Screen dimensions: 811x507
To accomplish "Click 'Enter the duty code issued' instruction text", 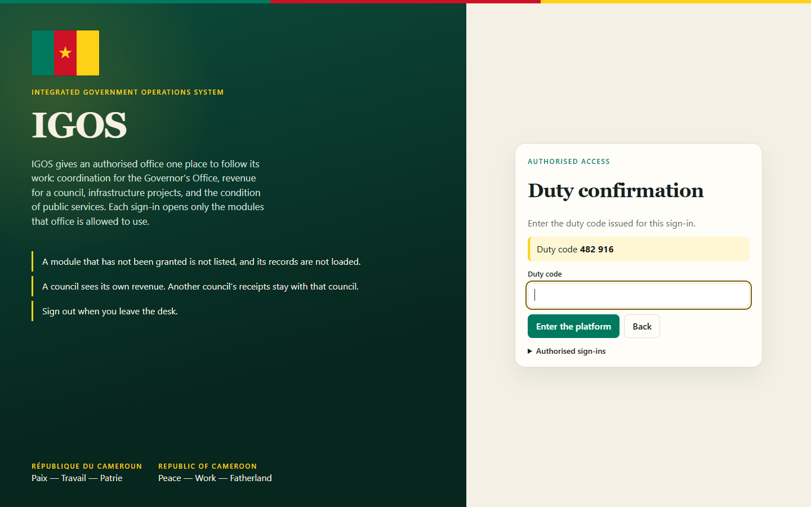I will point(612,223).
